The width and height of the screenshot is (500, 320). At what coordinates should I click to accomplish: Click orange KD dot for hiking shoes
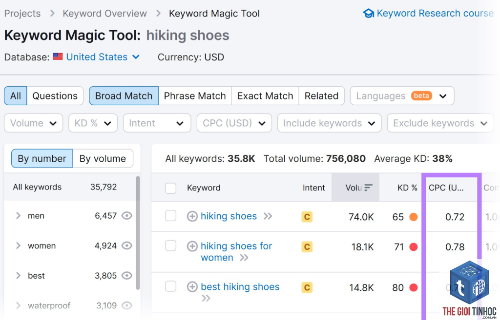click(413, 217)
